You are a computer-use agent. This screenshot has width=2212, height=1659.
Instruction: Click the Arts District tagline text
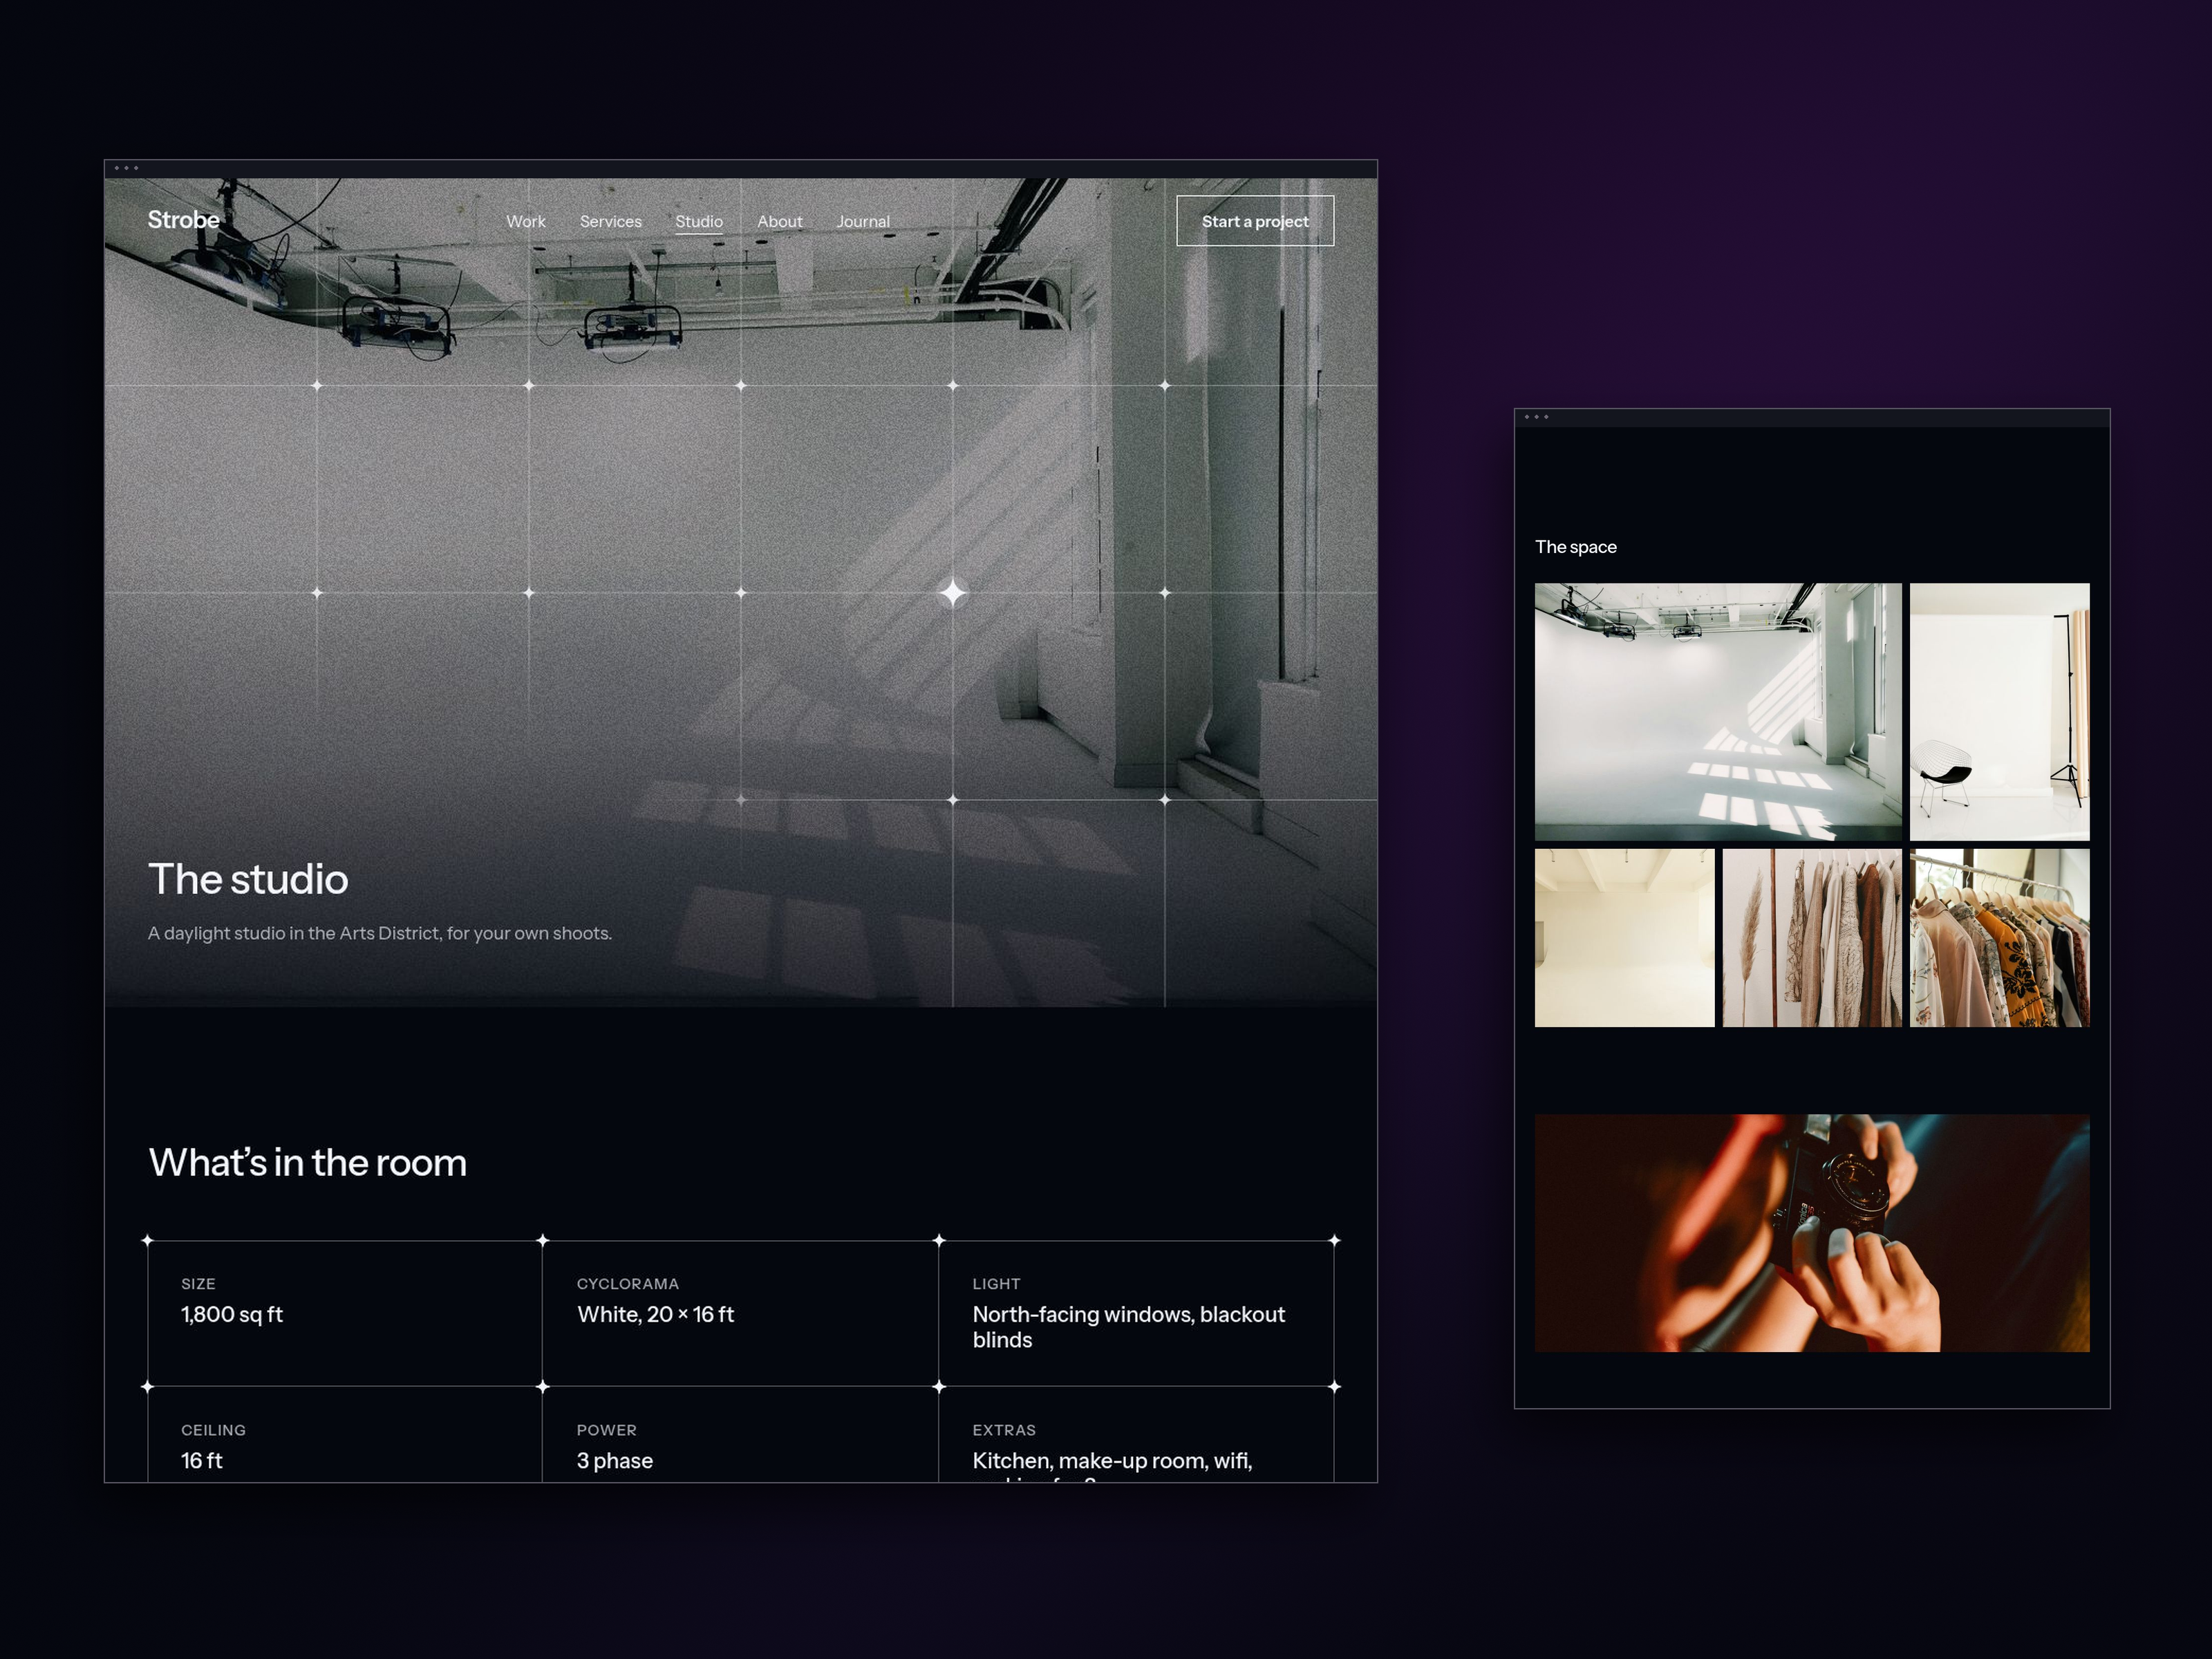click(x=380, y=933)
